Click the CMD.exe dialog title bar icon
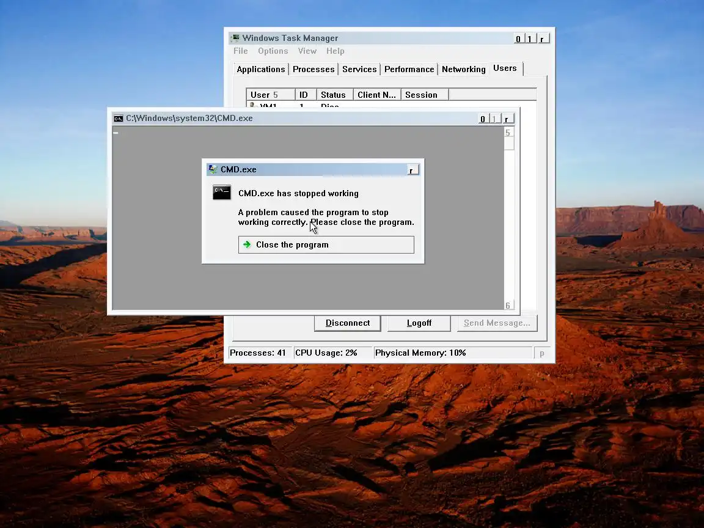 (x=213, y=169)
